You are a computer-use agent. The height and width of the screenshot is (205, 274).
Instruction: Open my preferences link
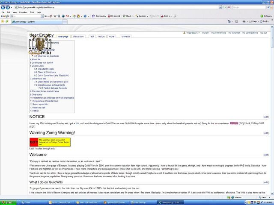pyautogui.click(x=218, y=33)
